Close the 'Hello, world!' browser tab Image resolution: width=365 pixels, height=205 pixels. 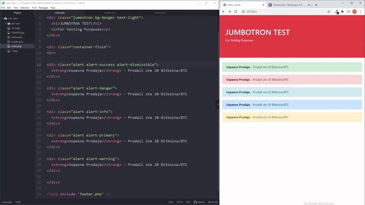[x=263, y=5]
